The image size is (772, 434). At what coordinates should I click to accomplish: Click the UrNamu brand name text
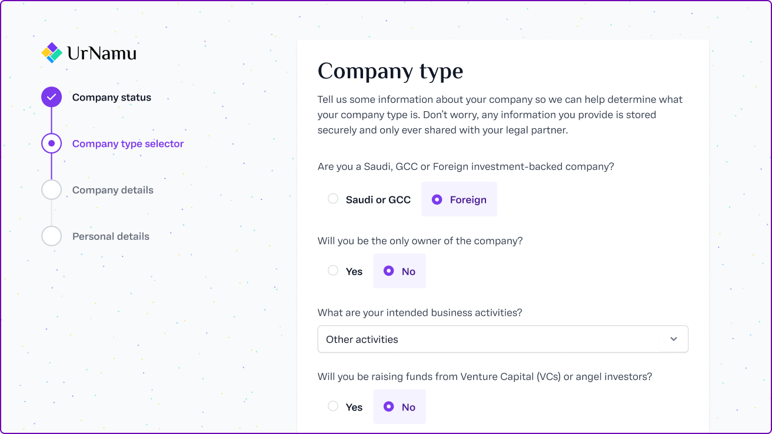(x=102, y=54)
